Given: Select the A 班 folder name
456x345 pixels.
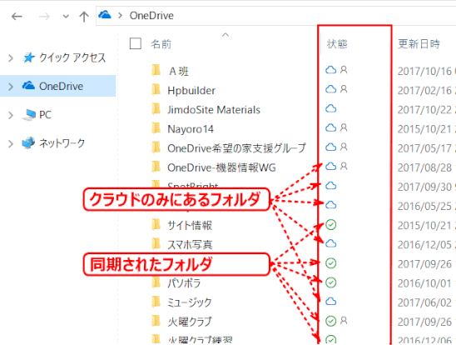Looking at the screenshot, I should pyautogui.click(x=179, y=72).
